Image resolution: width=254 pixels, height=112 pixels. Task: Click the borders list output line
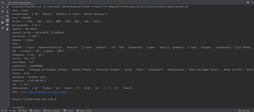(56, 21)
